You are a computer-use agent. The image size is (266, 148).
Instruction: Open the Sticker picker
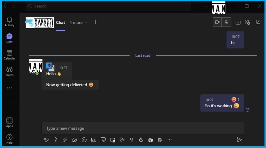pyautogui.click(x=103, y=140)
